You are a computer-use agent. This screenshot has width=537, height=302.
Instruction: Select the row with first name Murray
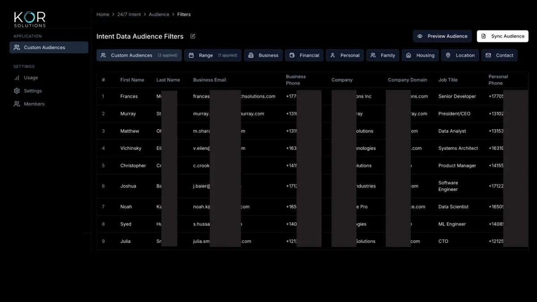[312, 114]
